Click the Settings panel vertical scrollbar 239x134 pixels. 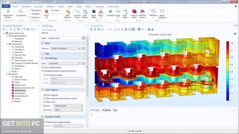[87, 67]
